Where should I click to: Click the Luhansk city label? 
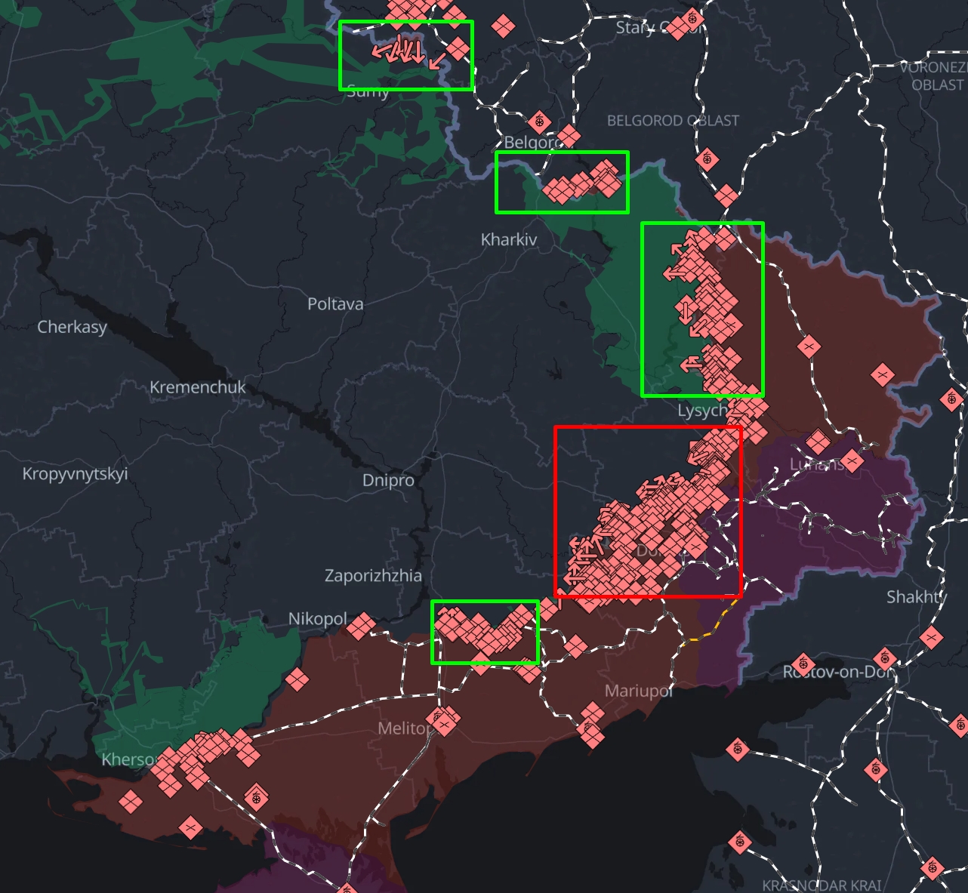tap(817, 463)
